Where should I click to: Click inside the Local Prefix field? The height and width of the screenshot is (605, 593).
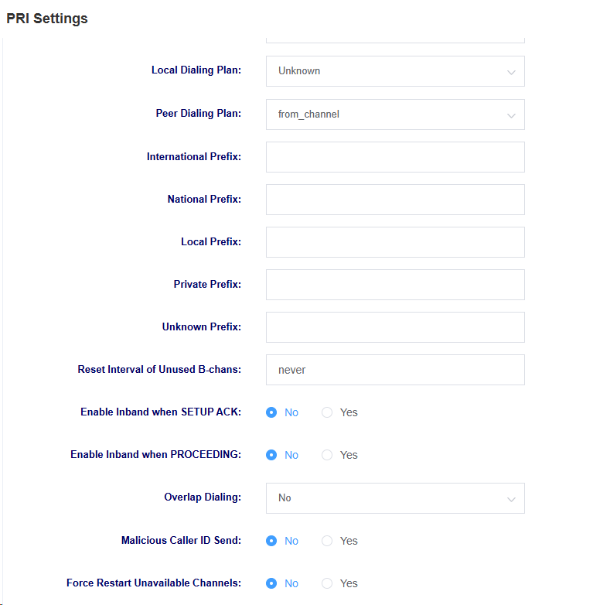coord(395,242)
